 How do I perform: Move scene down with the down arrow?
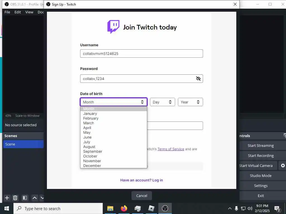coord(42,198)
